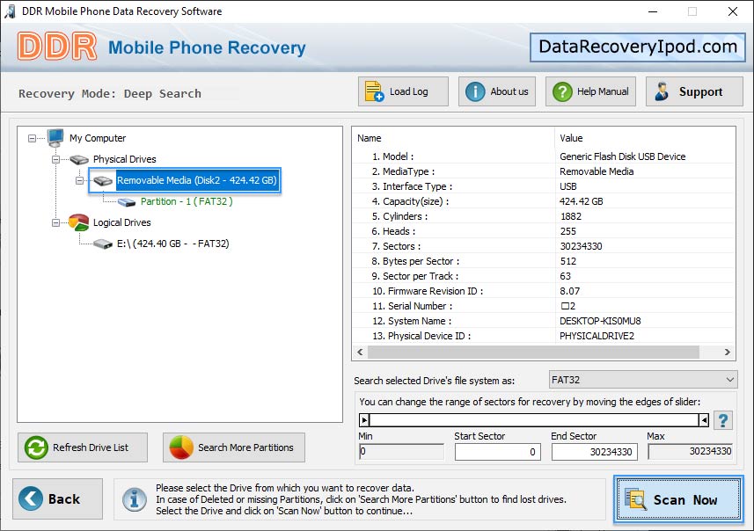Screen dimensions: 754x531
Task: Collapse the Logical Drives node
Action: click(x=55, y=223)
